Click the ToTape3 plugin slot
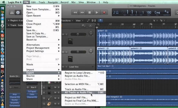Image resolution: width=178 pixels, height=108 pixels. (32, 91)
